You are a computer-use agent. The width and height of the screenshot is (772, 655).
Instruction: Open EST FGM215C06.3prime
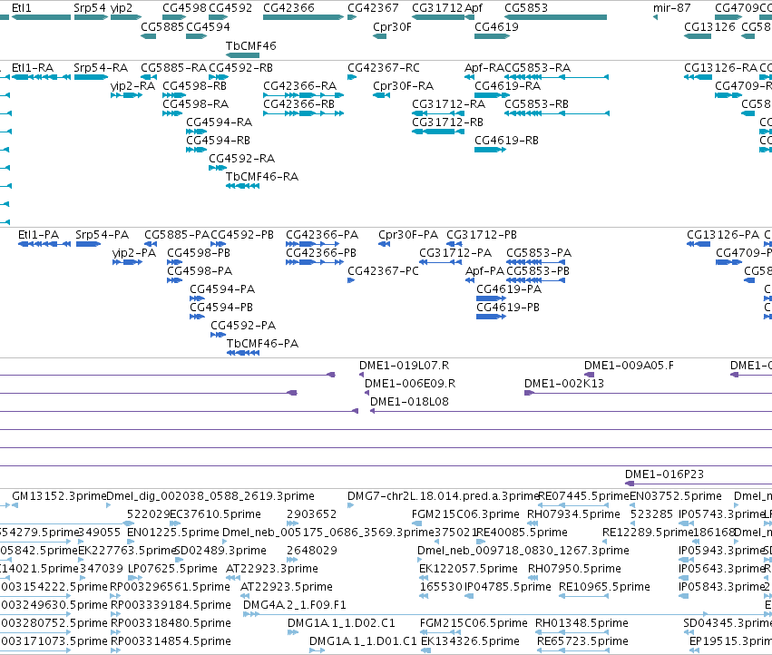(x=417, y=523)
